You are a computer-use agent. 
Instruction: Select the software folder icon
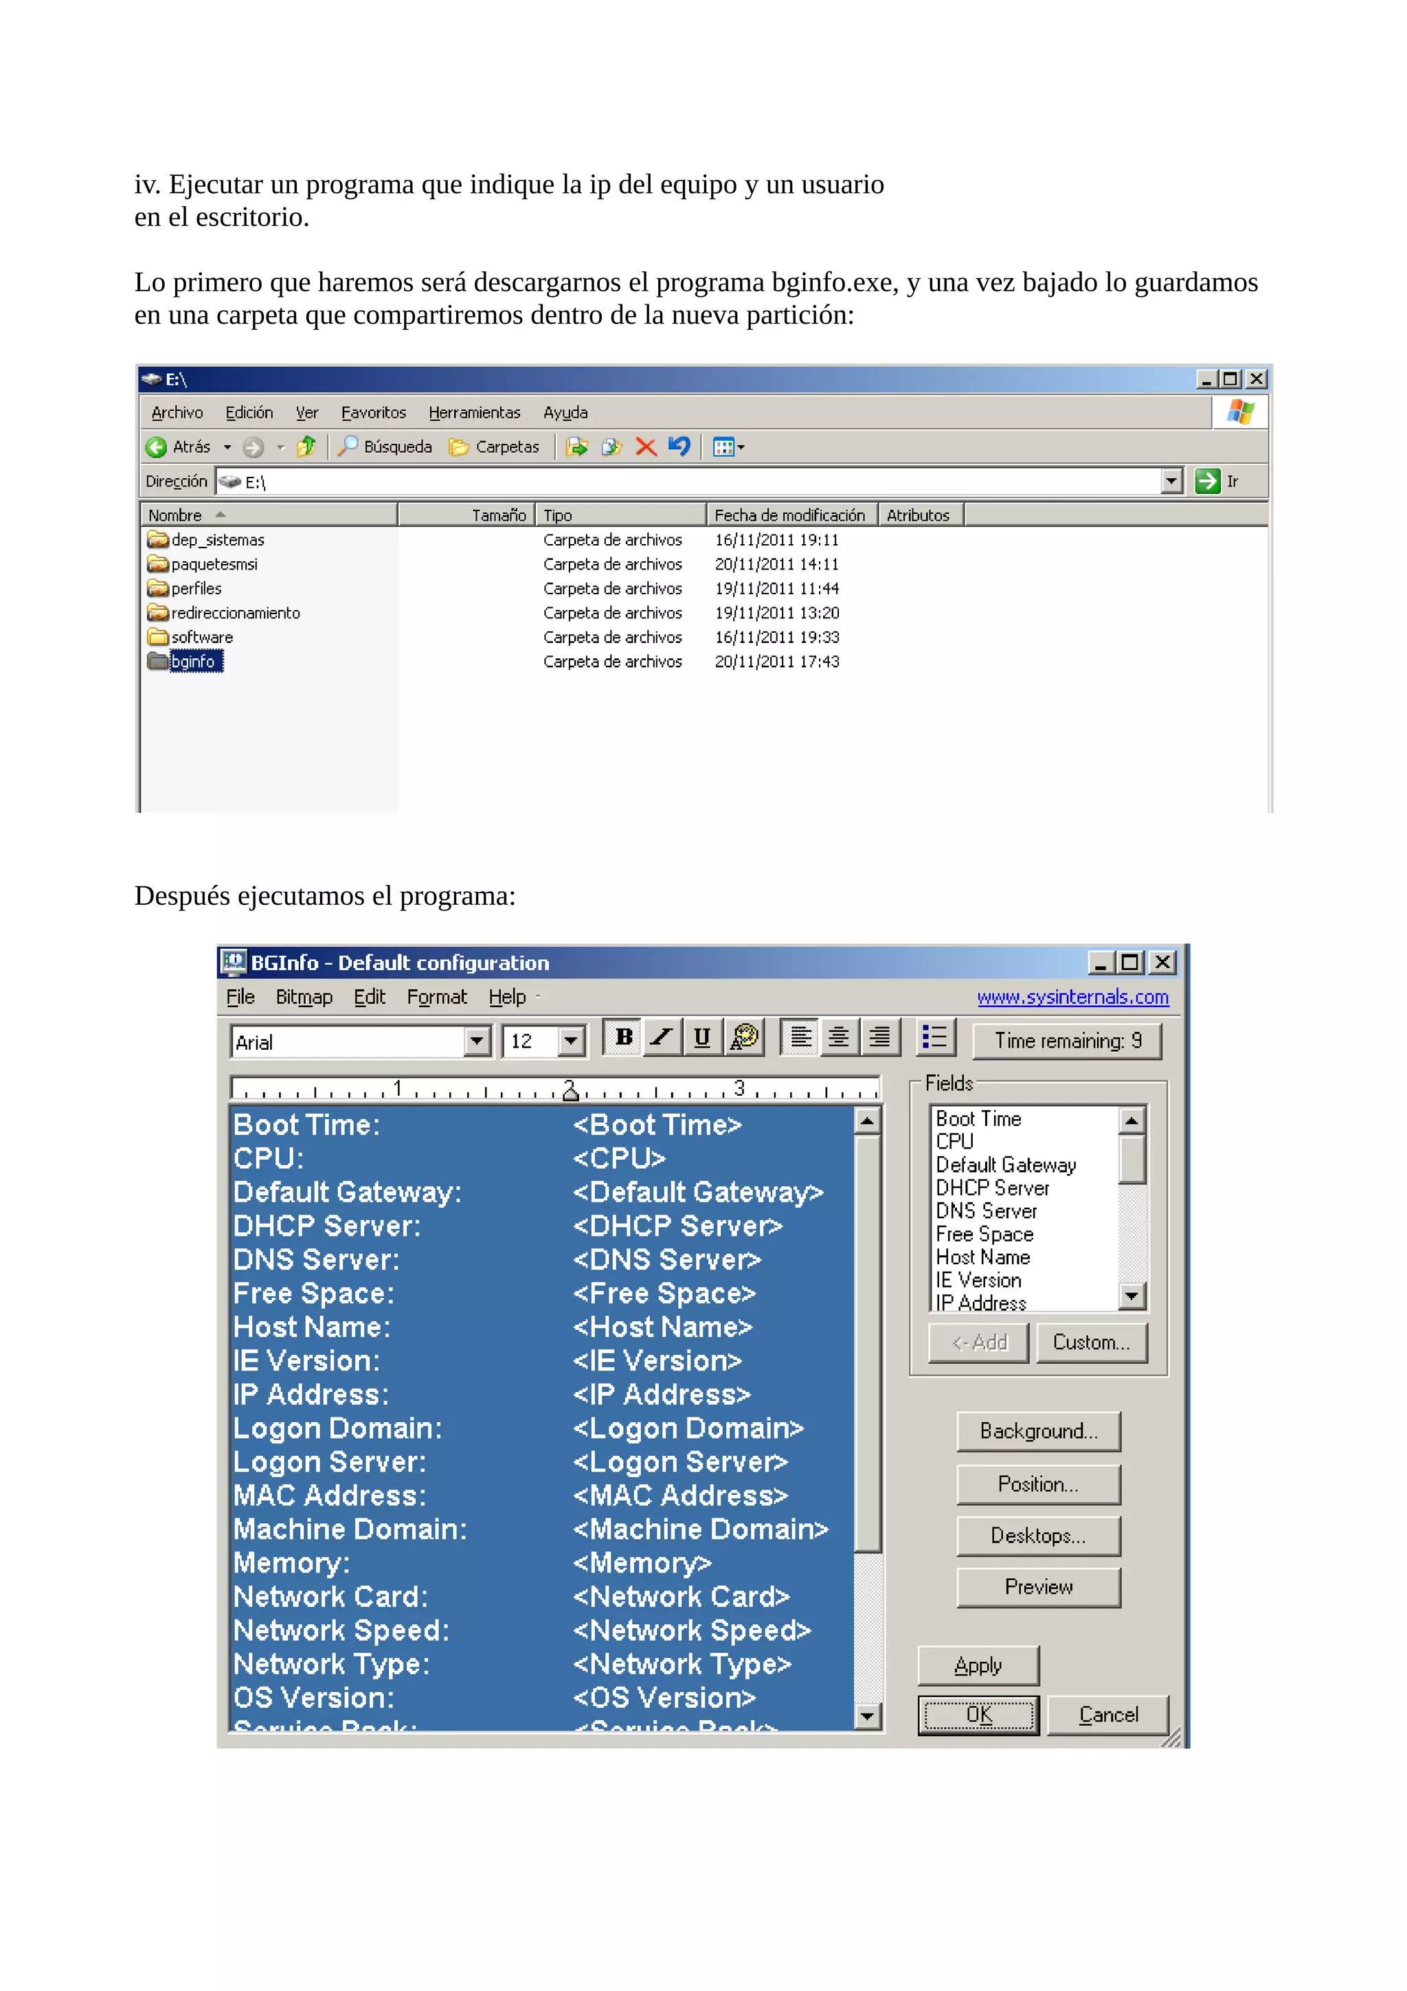(158, 636)
